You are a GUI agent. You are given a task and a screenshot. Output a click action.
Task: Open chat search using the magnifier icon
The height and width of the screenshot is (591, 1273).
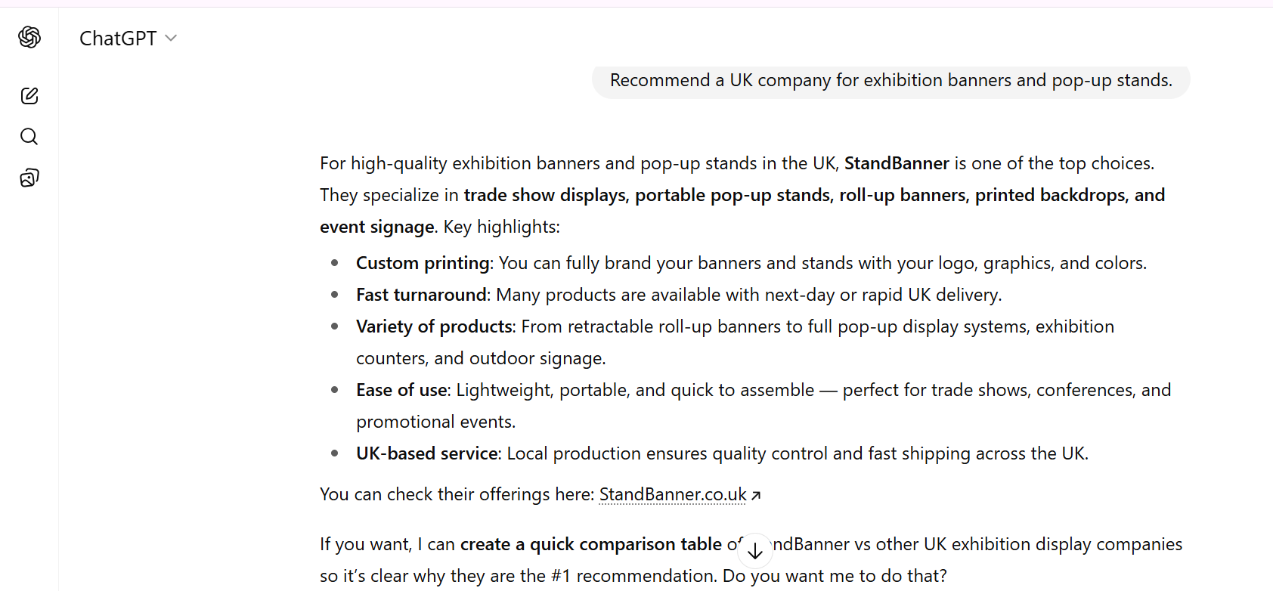[x=29, y=137]
